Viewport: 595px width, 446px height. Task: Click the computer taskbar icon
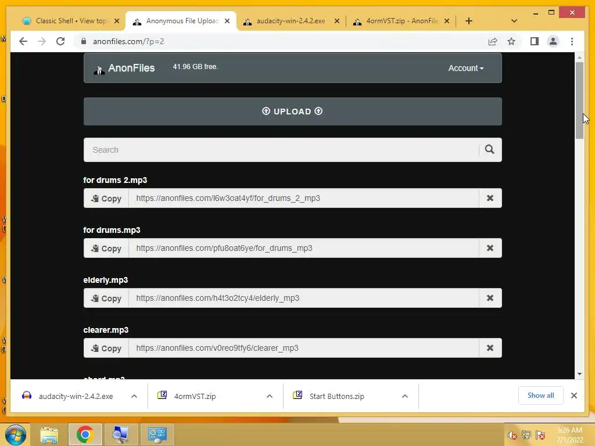point(121,434)
